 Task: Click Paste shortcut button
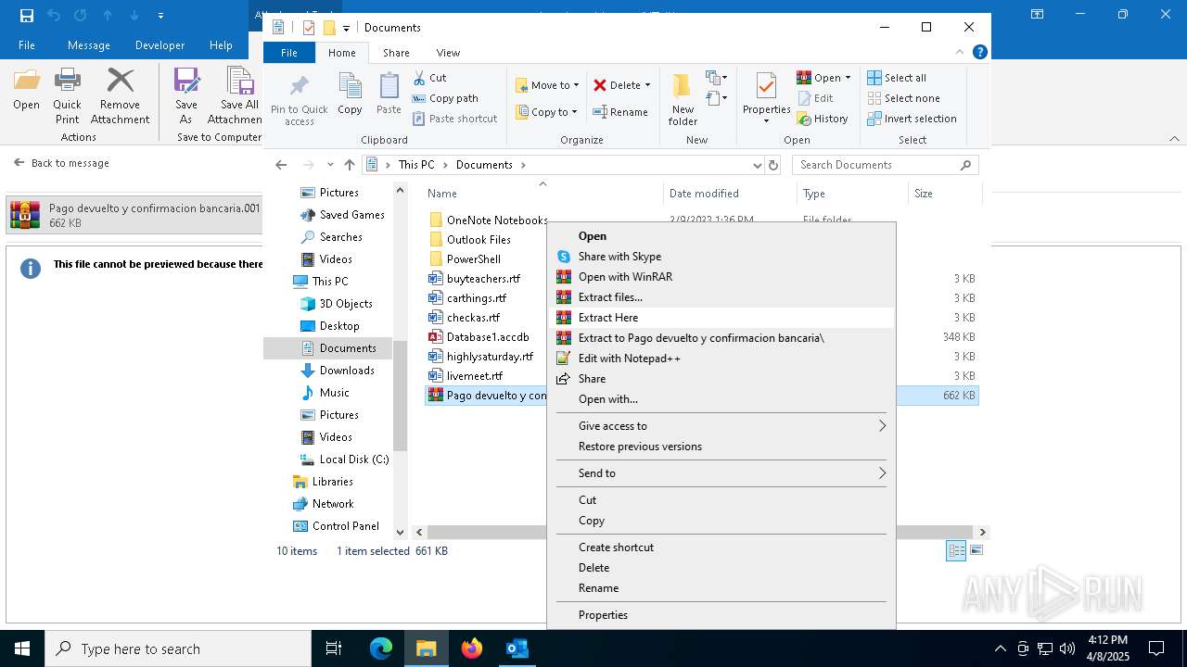(x=454, y=119)
